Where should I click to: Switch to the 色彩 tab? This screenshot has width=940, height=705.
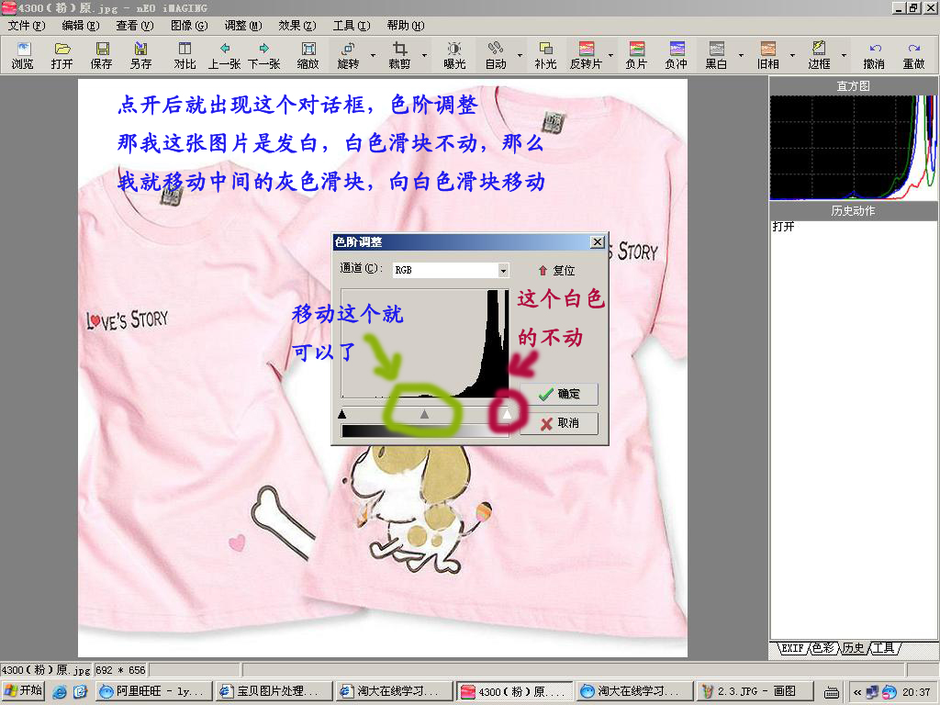[823, 648]
